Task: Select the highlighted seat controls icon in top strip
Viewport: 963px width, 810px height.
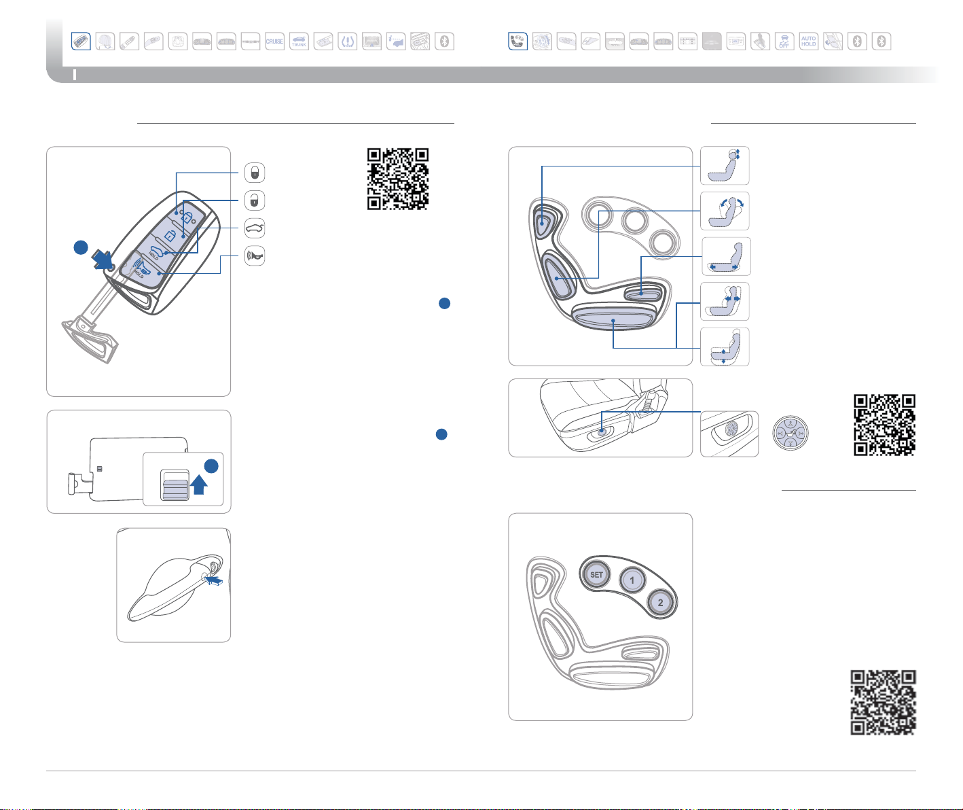Action: coord(518,41)
